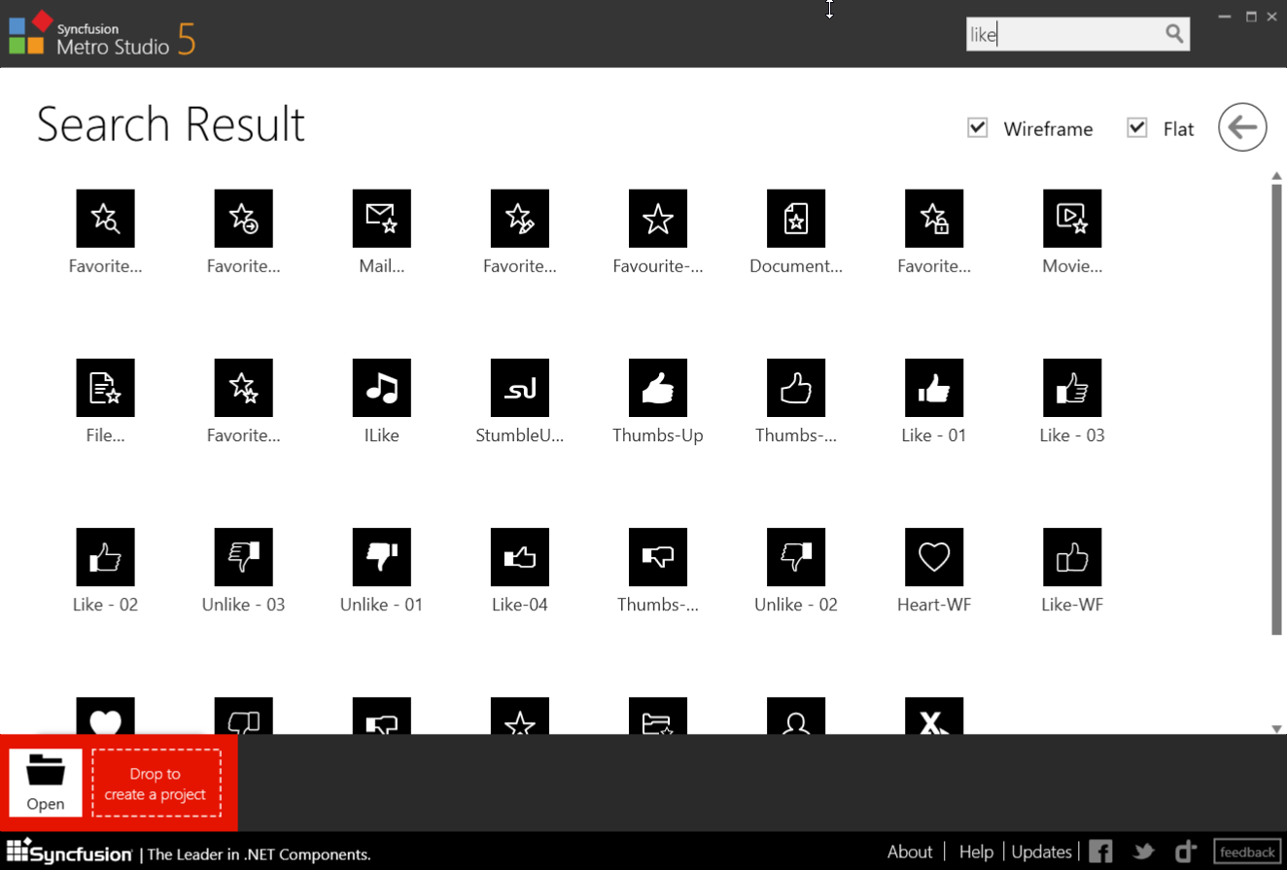Open the Help link
The width and height of the screenshot is (1287, 870).
click(x=976, y=852)
